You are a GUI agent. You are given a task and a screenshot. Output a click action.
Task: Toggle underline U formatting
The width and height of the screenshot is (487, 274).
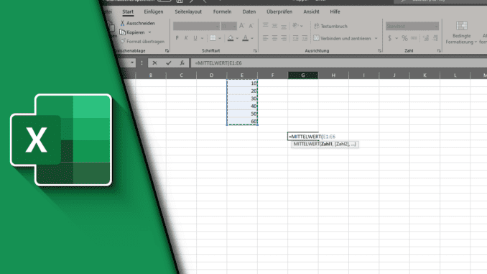pyautogui.click(x=195, y=38)
